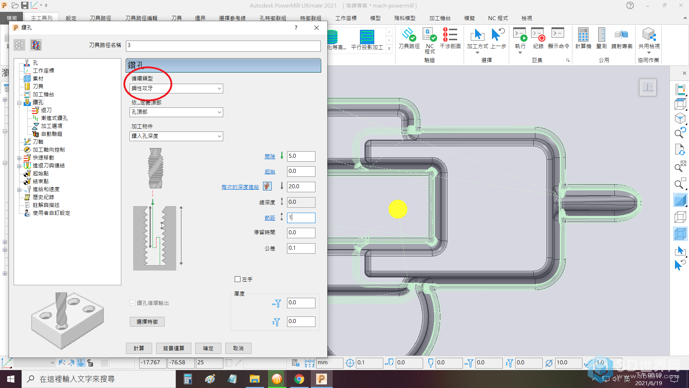Open the NC program verification icon

(x=430, y=35)
